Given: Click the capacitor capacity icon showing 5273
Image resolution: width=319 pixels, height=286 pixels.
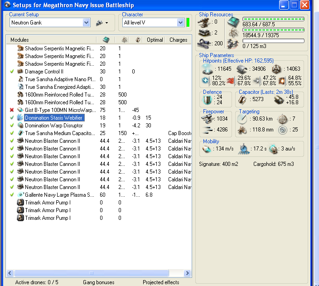Looking at the screenshot, I should pos(242,99).
